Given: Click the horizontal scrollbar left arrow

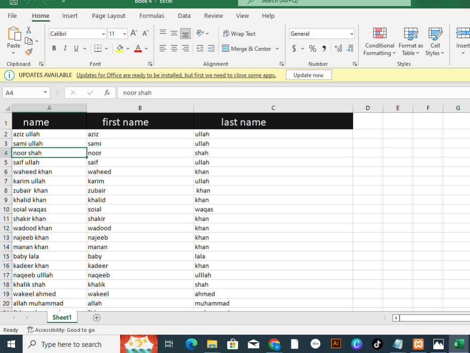Looking at the screenshot, I should point(396,318).
